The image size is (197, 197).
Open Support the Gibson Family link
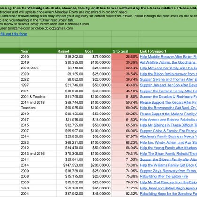(168, 159)
